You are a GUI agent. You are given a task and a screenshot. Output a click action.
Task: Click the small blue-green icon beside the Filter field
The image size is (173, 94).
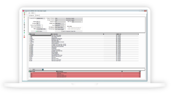click(43, 69)
